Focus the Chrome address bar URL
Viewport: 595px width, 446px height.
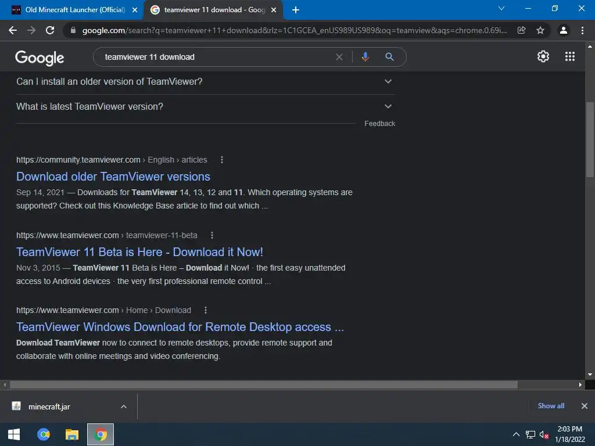pyautogui.click(x=294, y=30)
